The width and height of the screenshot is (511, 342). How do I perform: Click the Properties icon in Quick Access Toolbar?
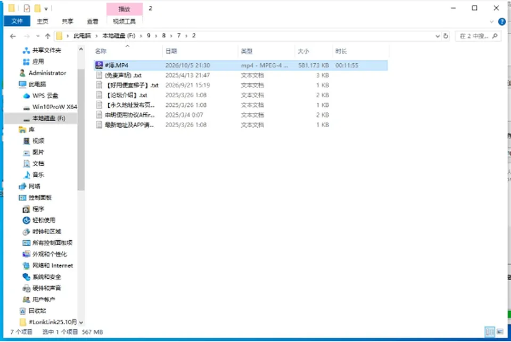pyautogui.click(x=27, y=9)
